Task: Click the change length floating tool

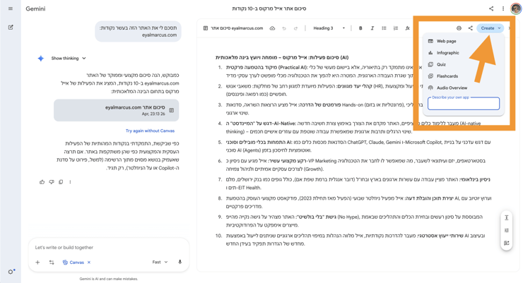Action: pos(506,218)
